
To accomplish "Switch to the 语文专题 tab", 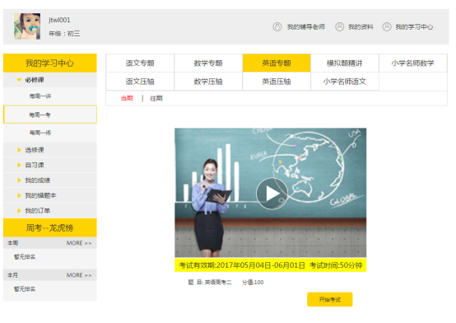I will (x=140, y=63).
